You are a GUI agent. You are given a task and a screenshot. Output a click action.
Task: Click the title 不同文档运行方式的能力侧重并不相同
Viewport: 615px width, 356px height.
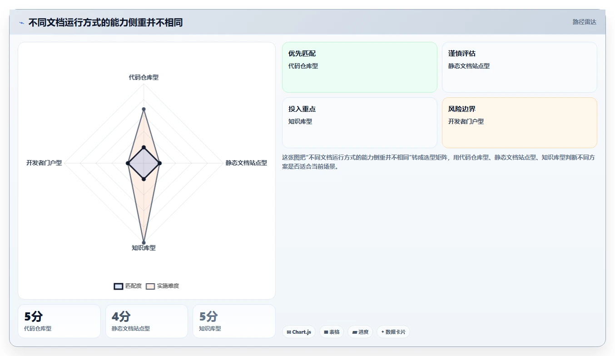coord(105,23)
